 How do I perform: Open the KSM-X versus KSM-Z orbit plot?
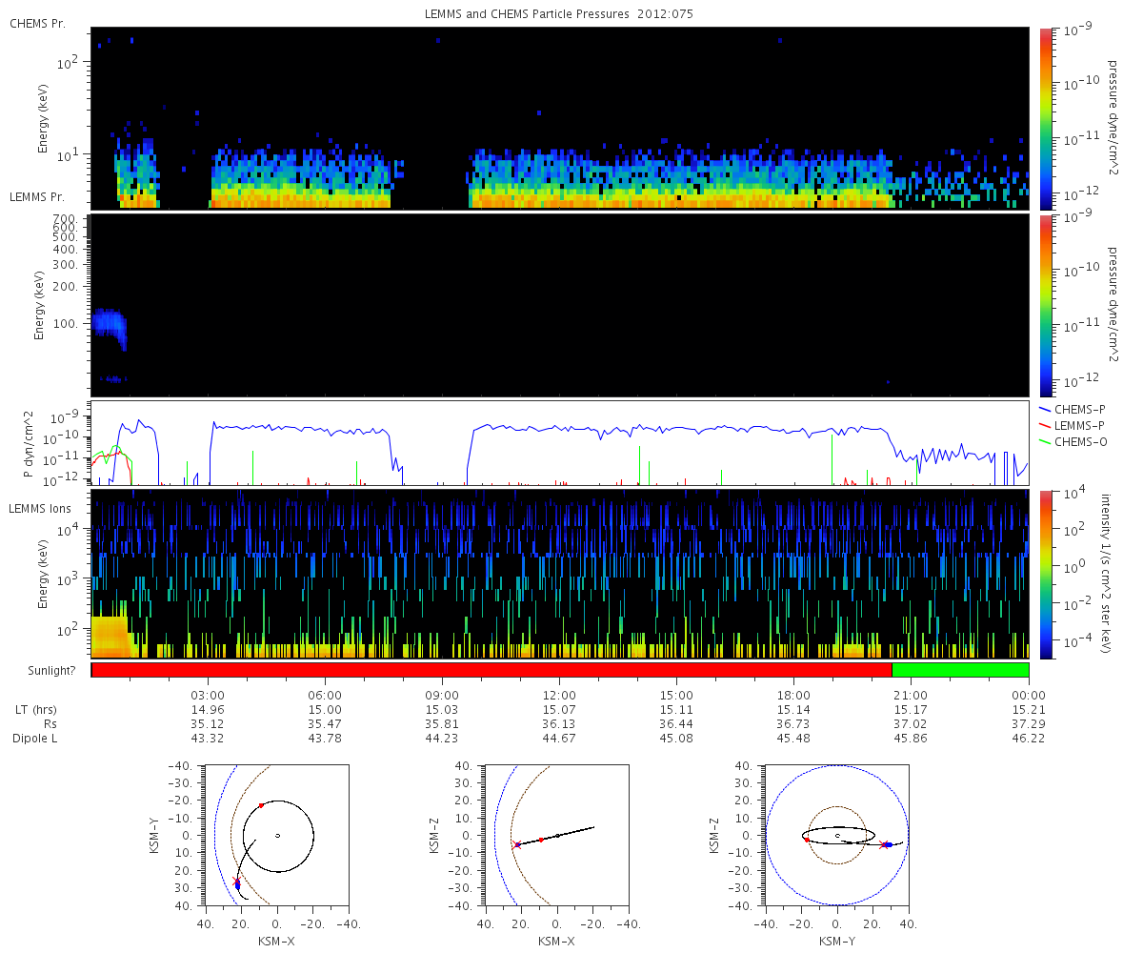pyautogui.click(x=557, y=836)
